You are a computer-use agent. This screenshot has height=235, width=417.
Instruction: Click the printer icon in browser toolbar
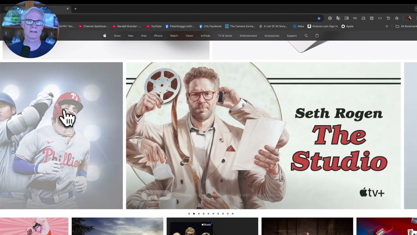pyautogui.click(x=330, y=18)
